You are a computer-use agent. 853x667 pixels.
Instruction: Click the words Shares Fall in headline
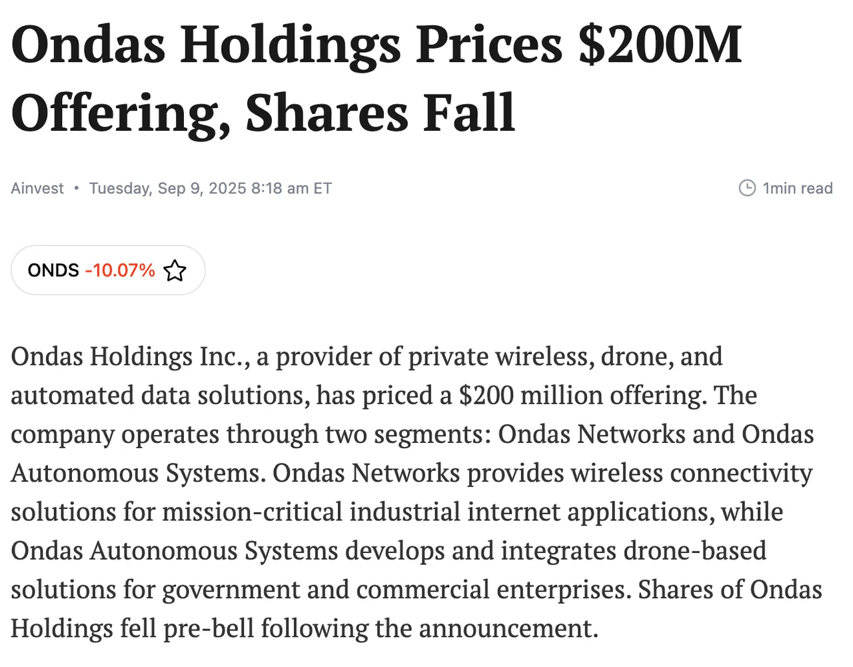(x=381, y=113)
